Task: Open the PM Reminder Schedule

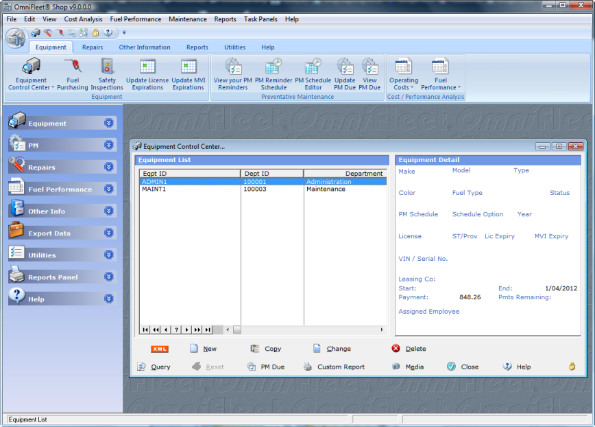Action: click(x=274, y=74)
